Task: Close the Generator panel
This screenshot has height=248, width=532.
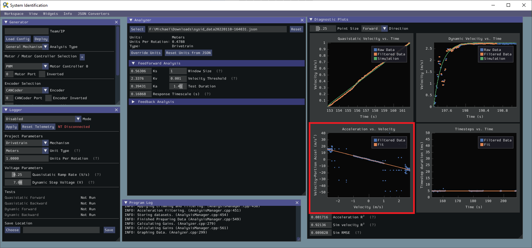Action: click(117, 22)
